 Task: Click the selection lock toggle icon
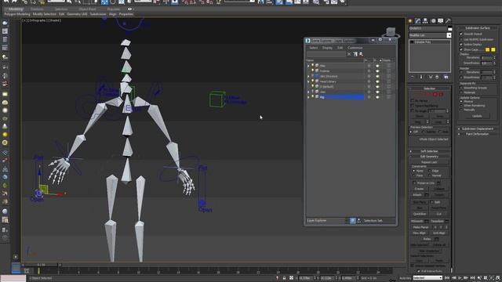[x=284, y=278]
